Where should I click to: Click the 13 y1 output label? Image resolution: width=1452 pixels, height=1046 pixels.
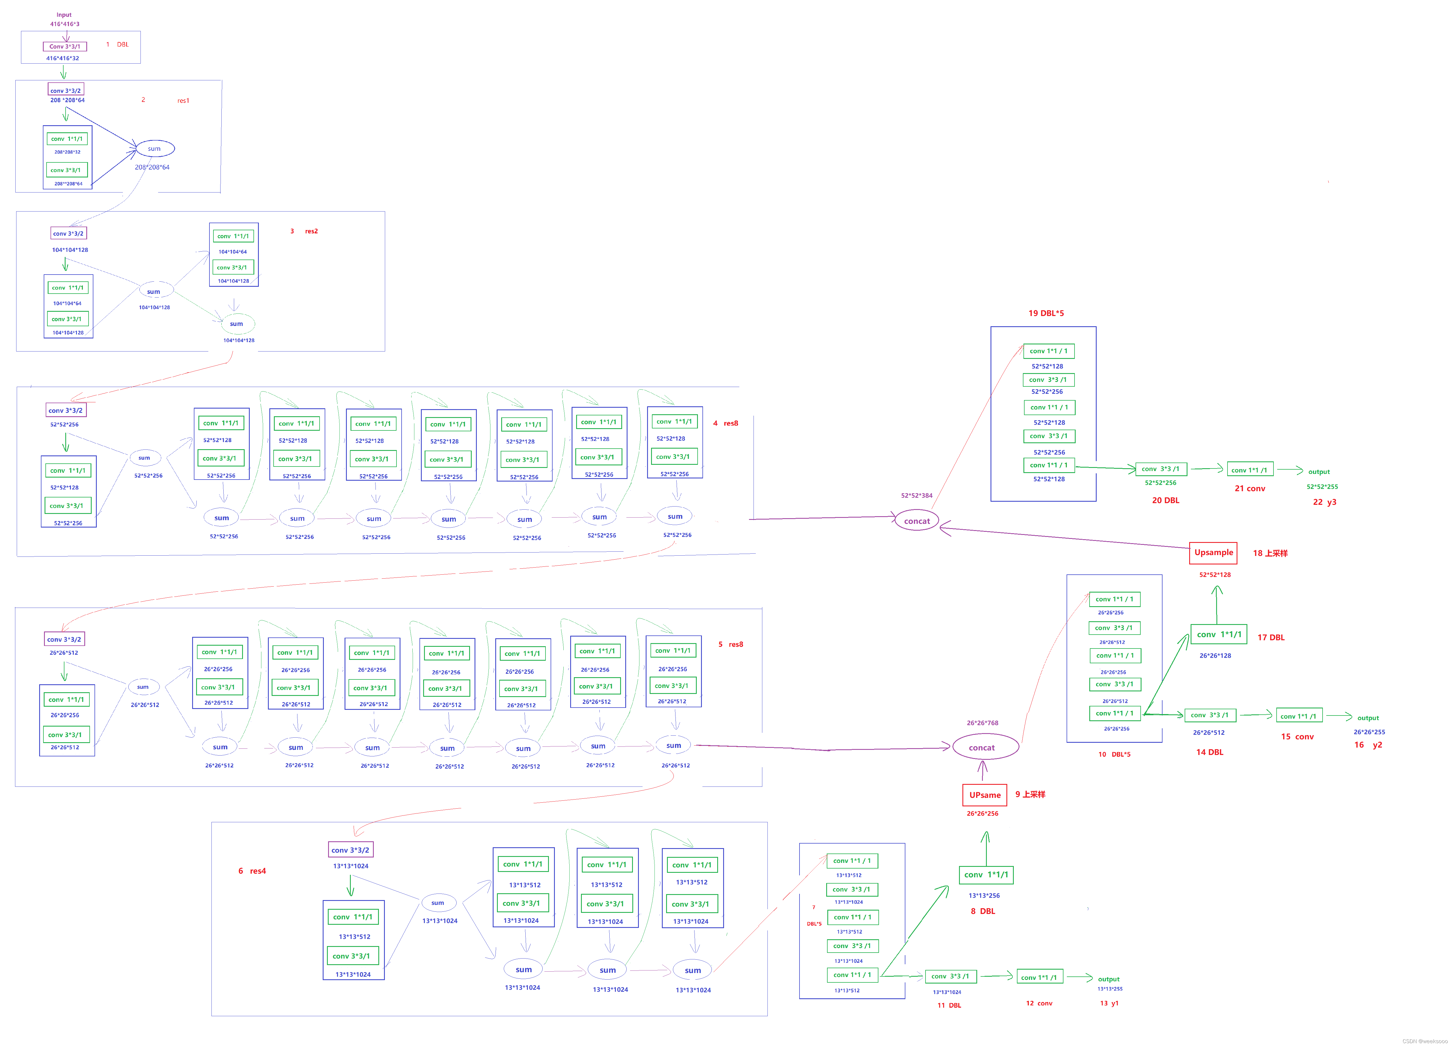(1109, 1003)
